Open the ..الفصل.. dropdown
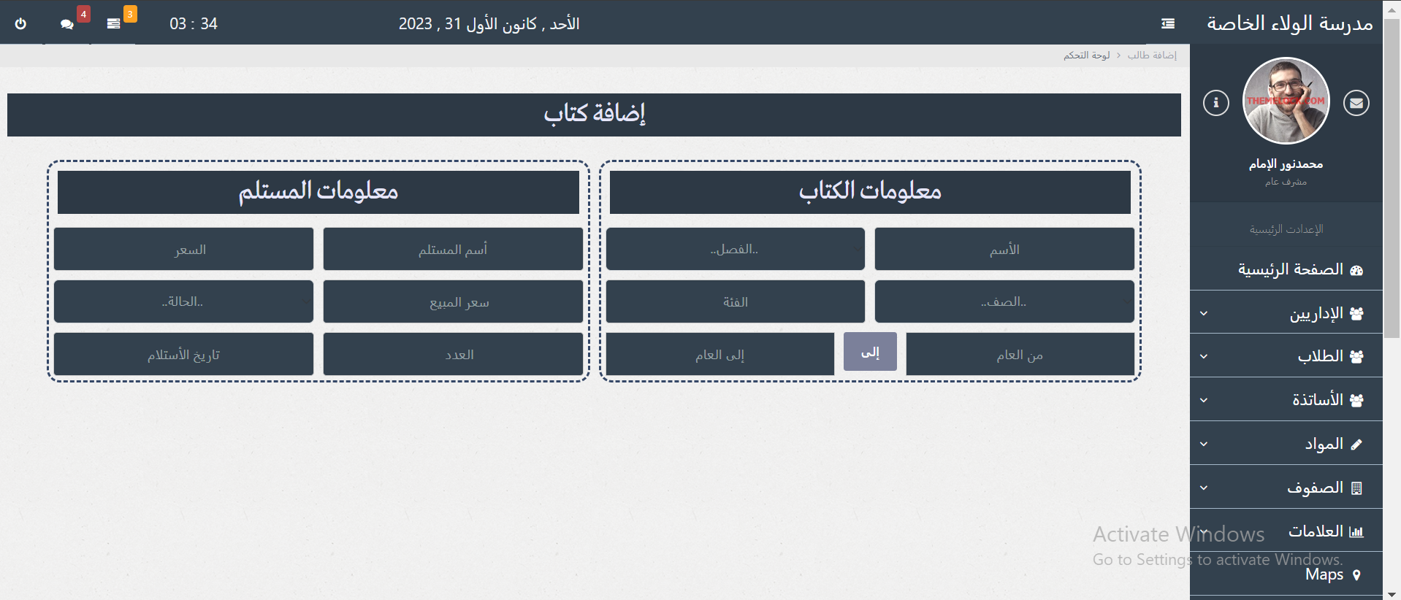The image size is (1401, 600). tap(735, 249)
